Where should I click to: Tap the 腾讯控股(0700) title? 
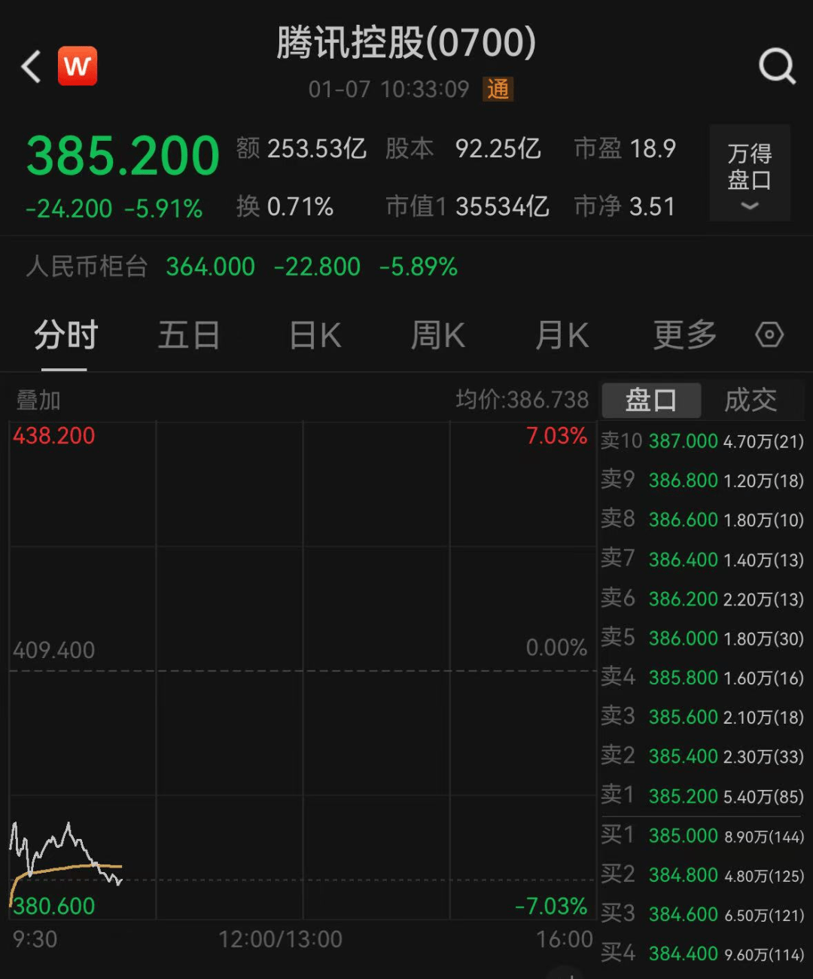point(406,42)
